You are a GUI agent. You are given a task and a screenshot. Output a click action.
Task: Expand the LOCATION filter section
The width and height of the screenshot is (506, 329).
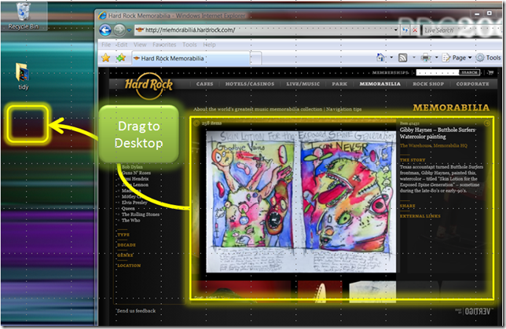[129, 265]
